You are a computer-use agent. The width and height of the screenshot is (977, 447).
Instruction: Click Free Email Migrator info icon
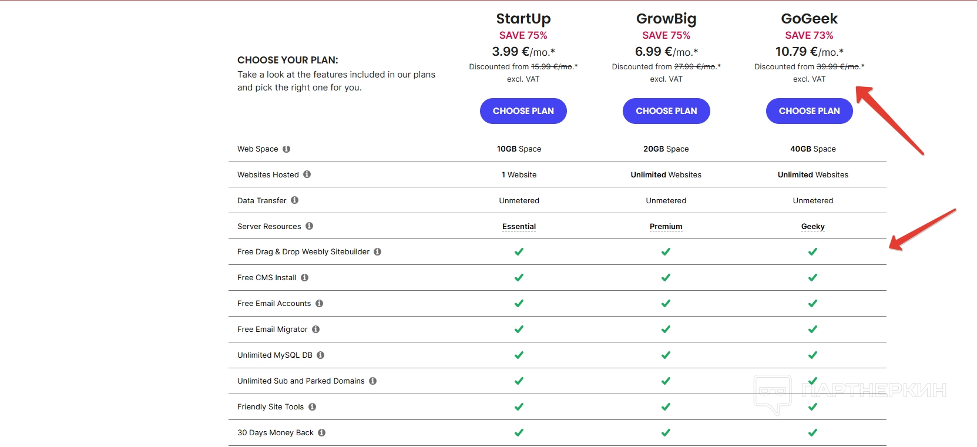coord(315,330)
